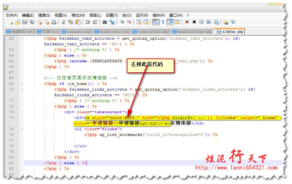Toggle the indent guide toolbar button

pos(170,22)
